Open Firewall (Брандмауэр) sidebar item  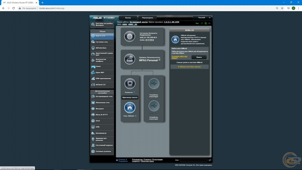point(102,133)
